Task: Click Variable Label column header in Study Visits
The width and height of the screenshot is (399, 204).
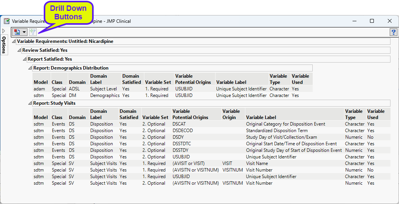Action: (261, 117)
